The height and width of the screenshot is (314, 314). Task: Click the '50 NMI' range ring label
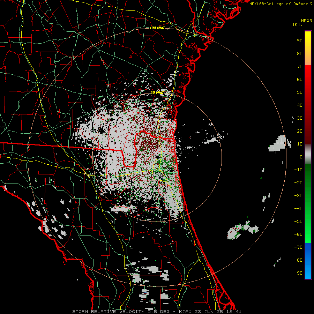pos(157,92)
